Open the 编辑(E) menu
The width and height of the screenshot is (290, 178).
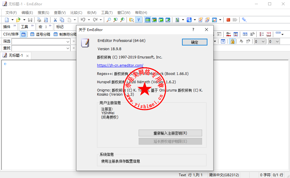tap(27, 13)
